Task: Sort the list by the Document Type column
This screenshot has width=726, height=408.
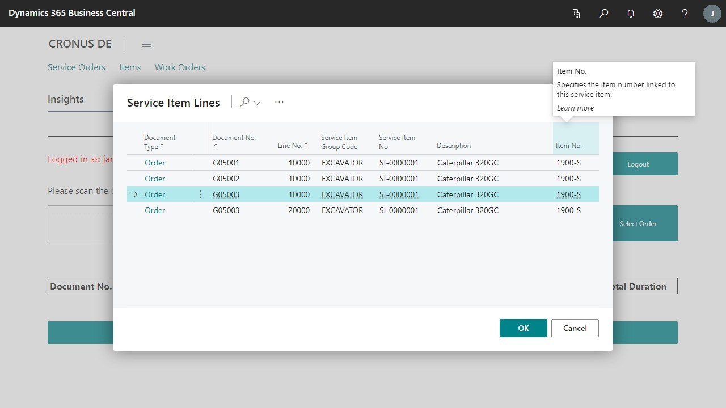Action: pos(159,142)
